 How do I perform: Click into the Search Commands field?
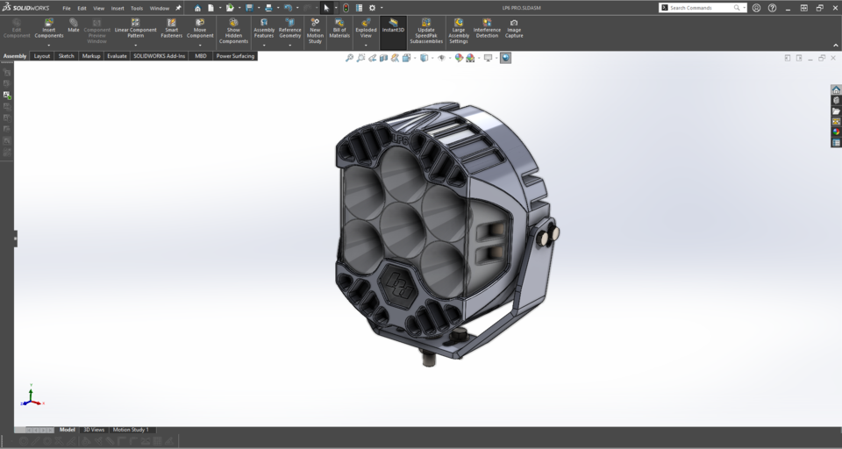tap(701, 8)
